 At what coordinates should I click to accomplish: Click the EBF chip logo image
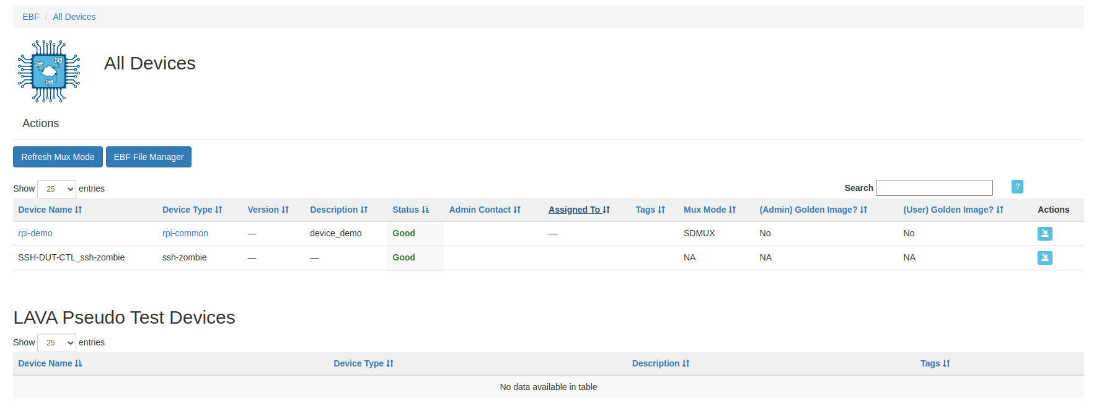(49, 71)
